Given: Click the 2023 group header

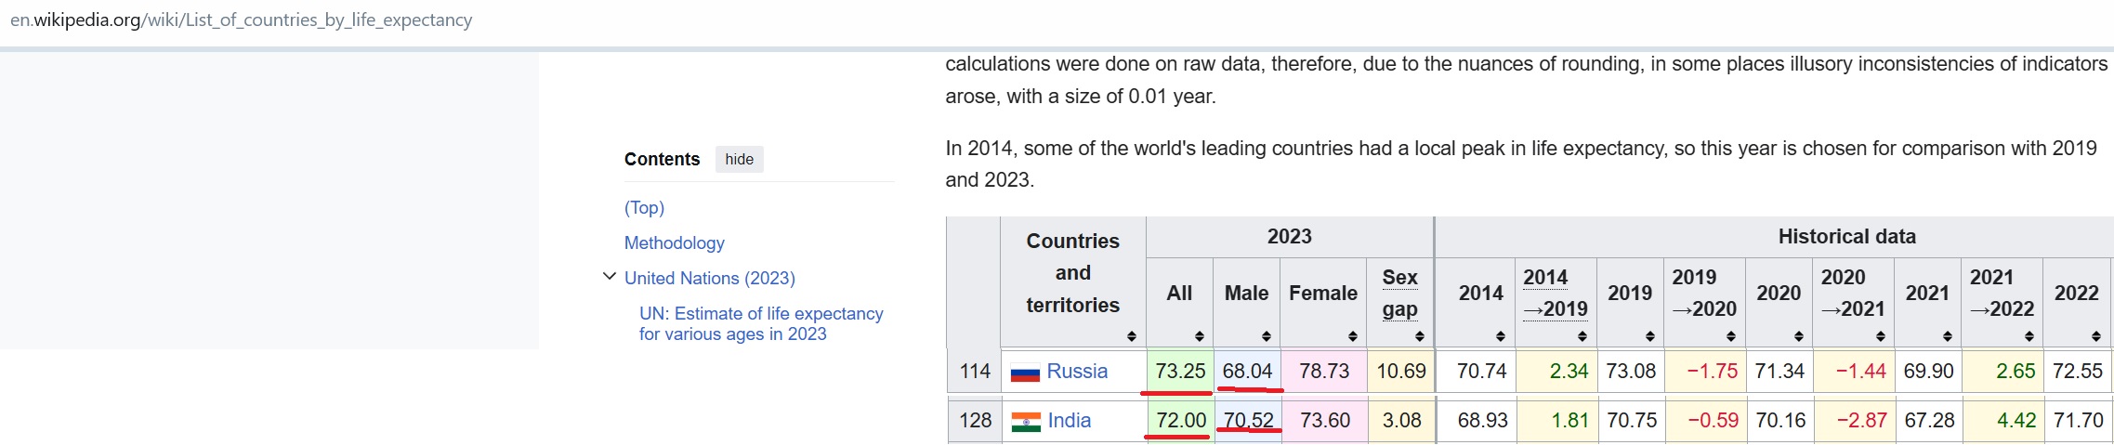Looking at the screenshot, I should pos(1290,237).
